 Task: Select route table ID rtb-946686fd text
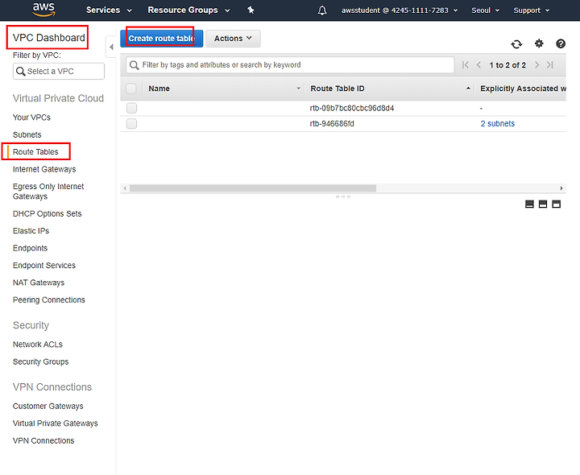coord(332,124)
